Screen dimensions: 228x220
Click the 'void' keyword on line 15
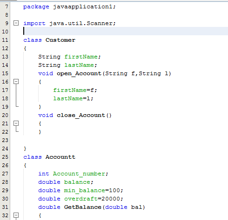pyautogui.click(x=46, y=73)
